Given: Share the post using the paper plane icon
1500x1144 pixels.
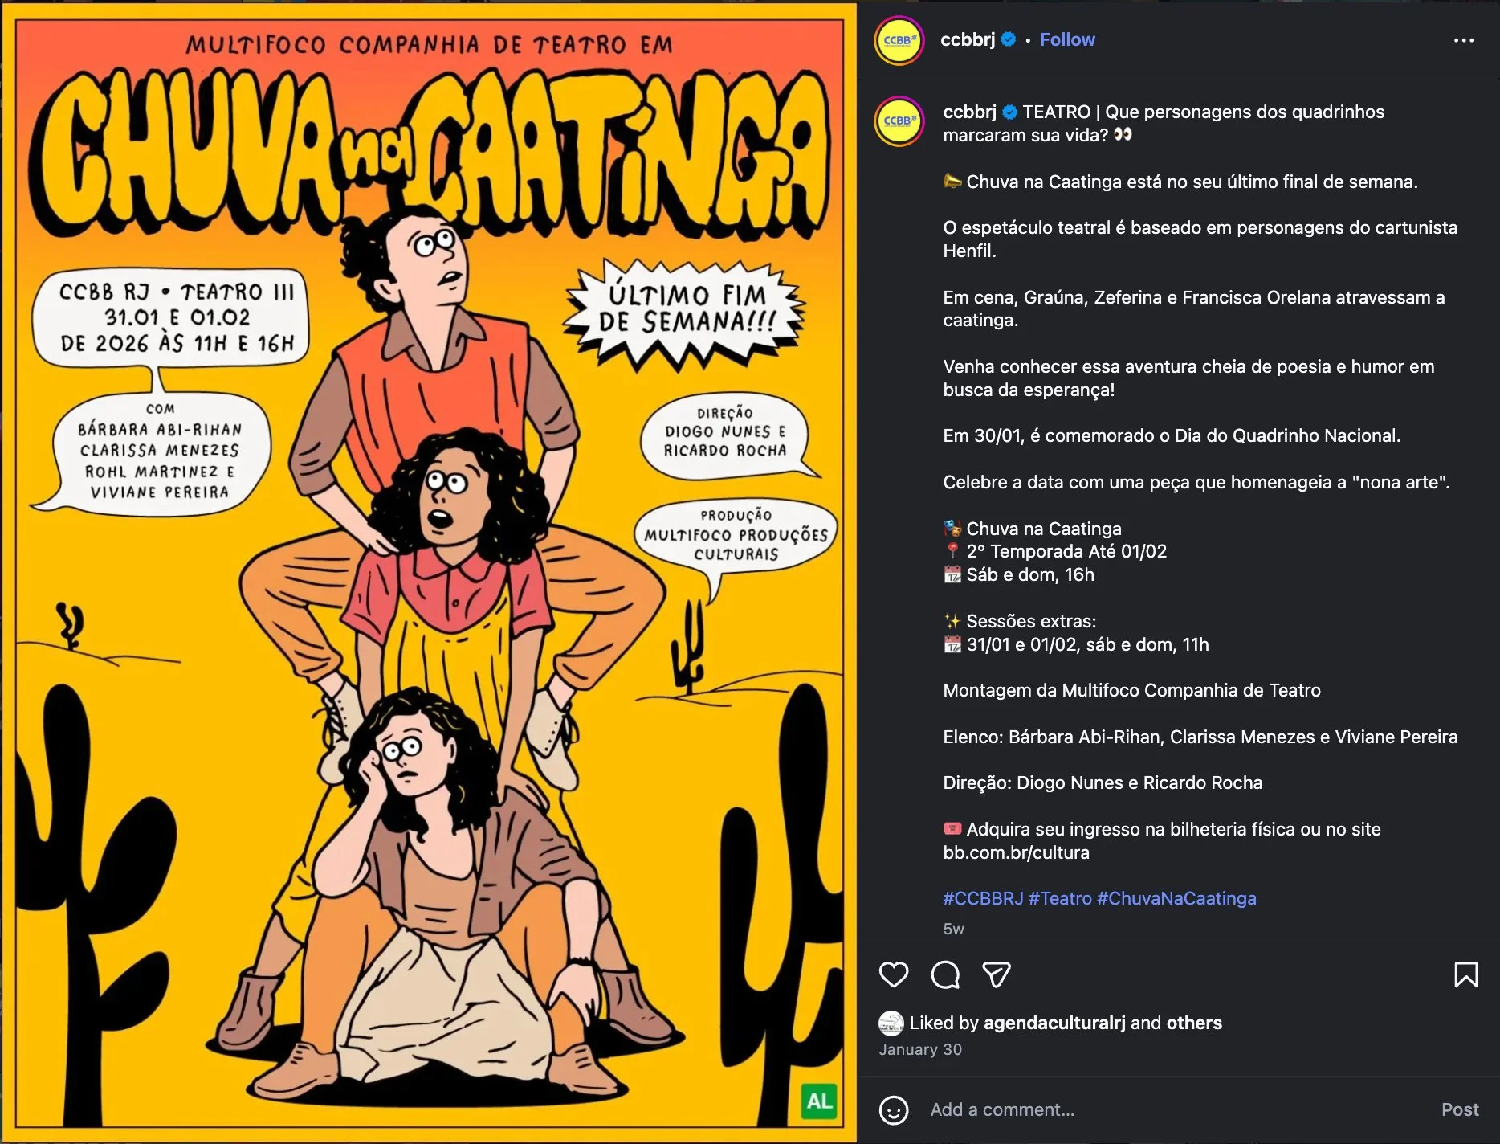Looking at the screenshot, I should 997,974.
